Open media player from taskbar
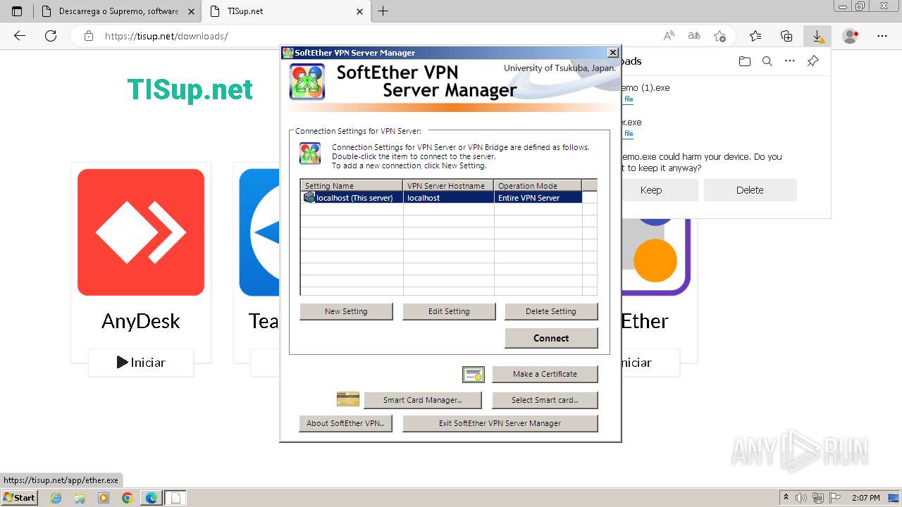Image resolution: width=902 pixels, height=507 pixels. tap(104, 498)
